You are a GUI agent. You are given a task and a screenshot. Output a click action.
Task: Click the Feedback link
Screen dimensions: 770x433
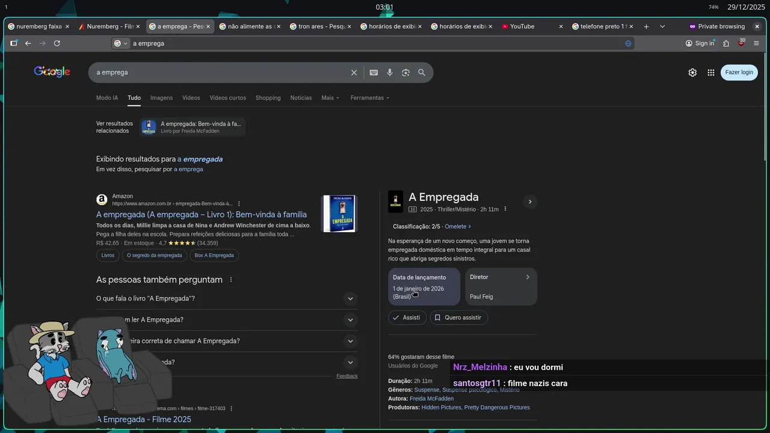point(347,376)
